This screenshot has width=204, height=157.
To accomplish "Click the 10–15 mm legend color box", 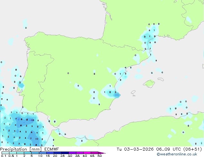I will coord(43,153).
